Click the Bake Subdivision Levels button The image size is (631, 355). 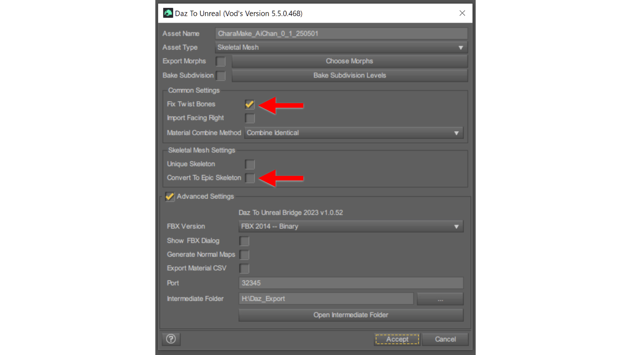349,75
